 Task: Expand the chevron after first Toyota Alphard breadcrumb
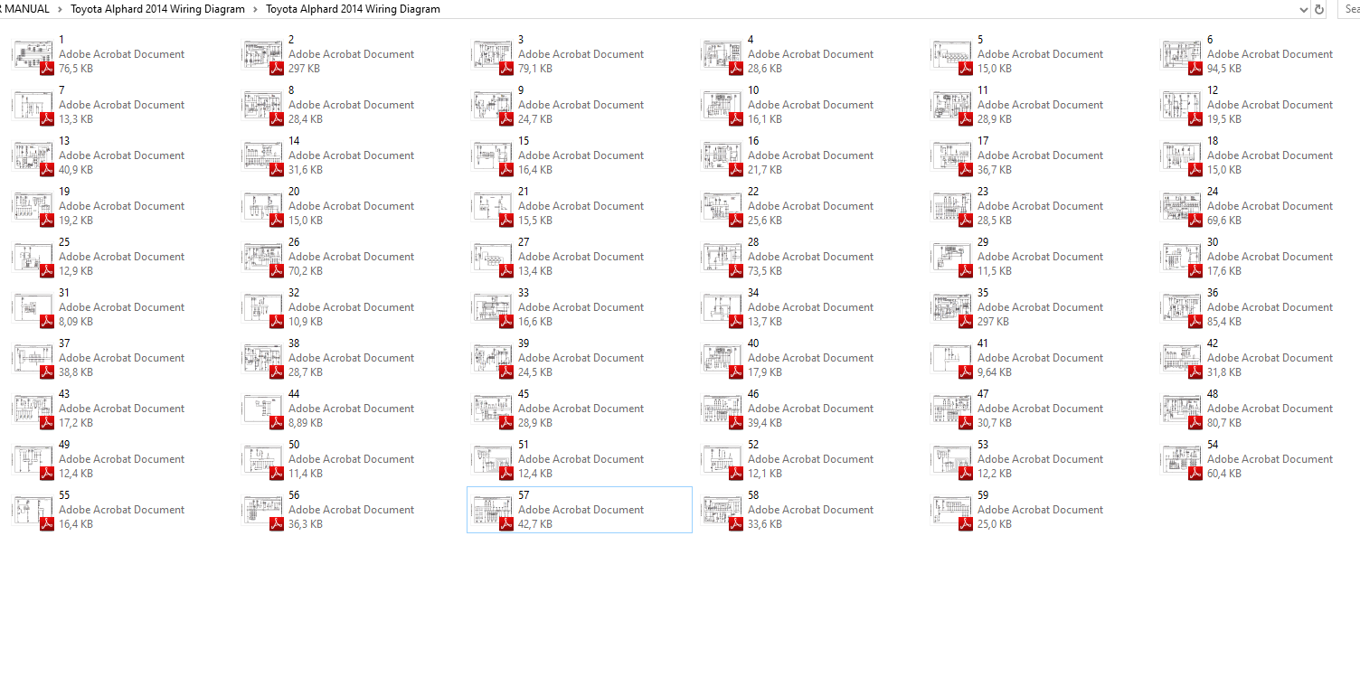(x=255, y=9)
